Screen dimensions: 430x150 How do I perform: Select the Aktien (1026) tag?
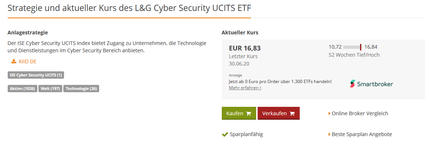[x=22, y=89]
